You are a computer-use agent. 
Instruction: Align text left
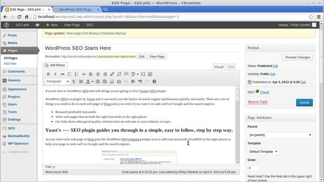tap(91, 74)
